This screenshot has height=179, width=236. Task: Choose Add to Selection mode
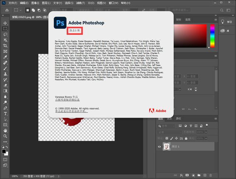pyautogui.click(x=33, y=10)
